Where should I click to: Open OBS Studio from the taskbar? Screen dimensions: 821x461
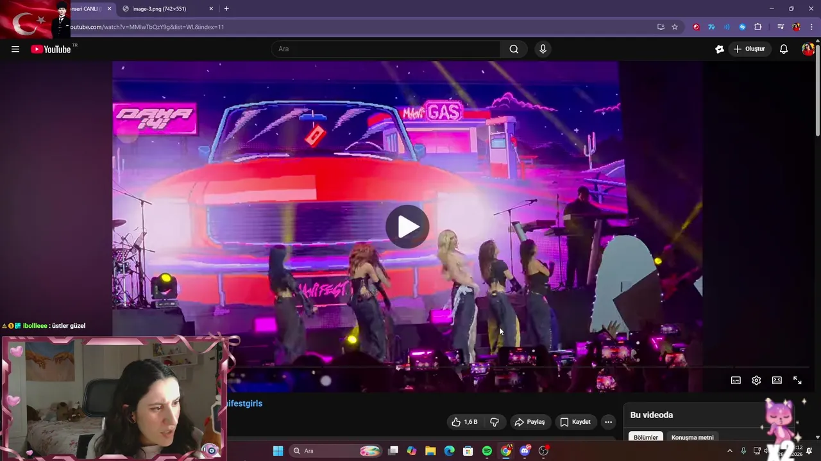543,451
